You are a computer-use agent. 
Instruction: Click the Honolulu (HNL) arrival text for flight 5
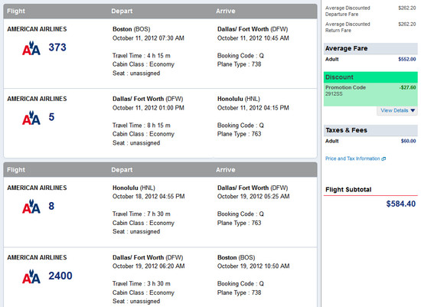pyautogui.click(x=238, y=99)
